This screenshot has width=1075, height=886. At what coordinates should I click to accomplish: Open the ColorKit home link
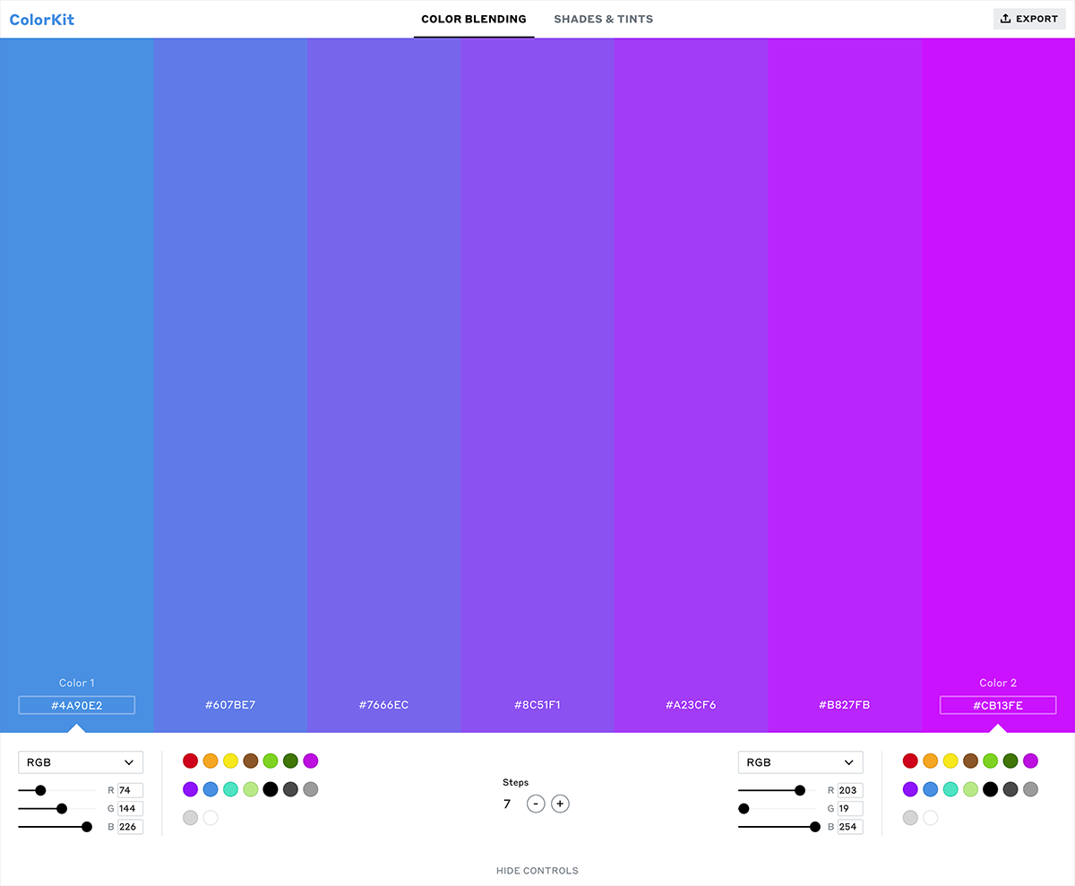point(41,19)
